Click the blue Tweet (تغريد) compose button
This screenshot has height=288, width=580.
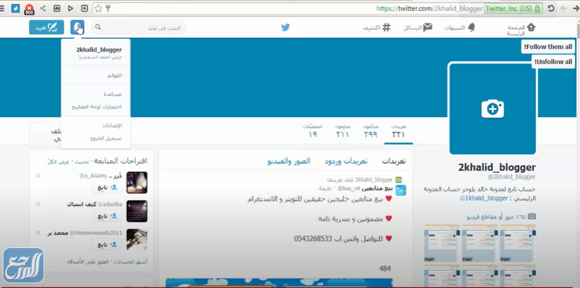click(46, 28)
